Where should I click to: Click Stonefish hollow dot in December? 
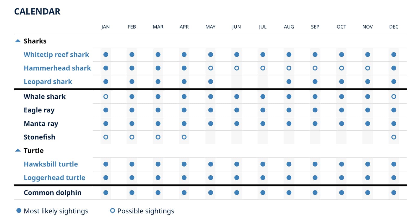click(x=394, y=137)
